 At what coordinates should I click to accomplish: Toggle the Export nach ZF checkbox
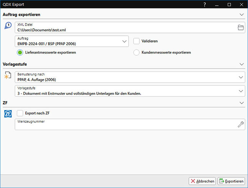(20, 113)
